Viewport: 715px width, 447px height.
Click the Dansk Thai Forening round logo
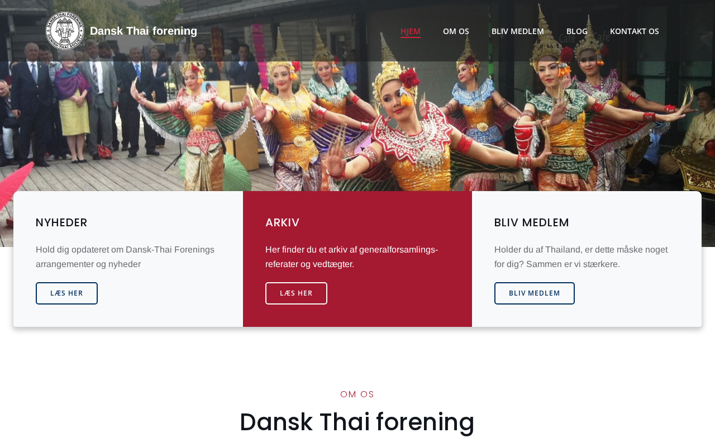65,31
